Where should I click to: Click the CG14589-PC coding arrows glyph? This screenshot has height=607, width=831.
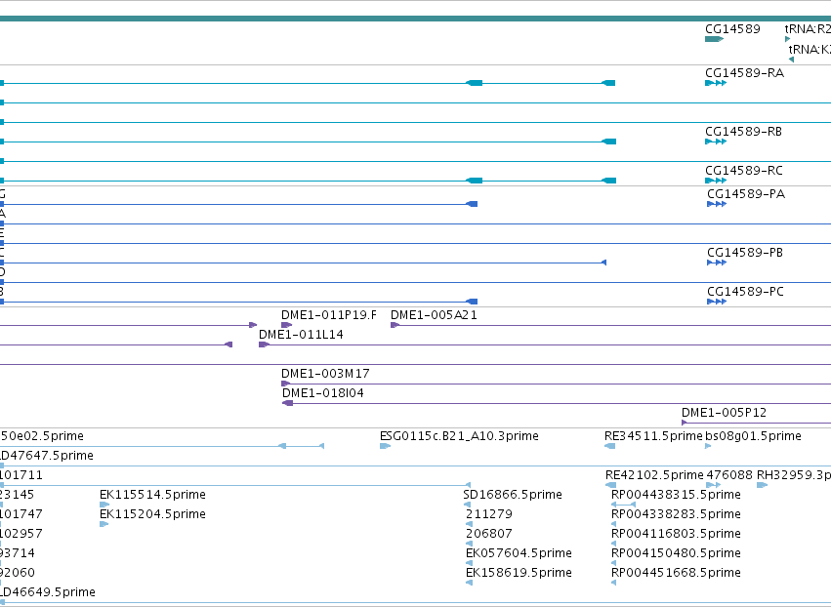point(717,302)
